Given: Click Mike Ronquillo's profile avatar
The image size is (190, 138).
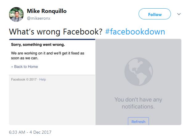Looking at the screenshot, I should (16, 14).
